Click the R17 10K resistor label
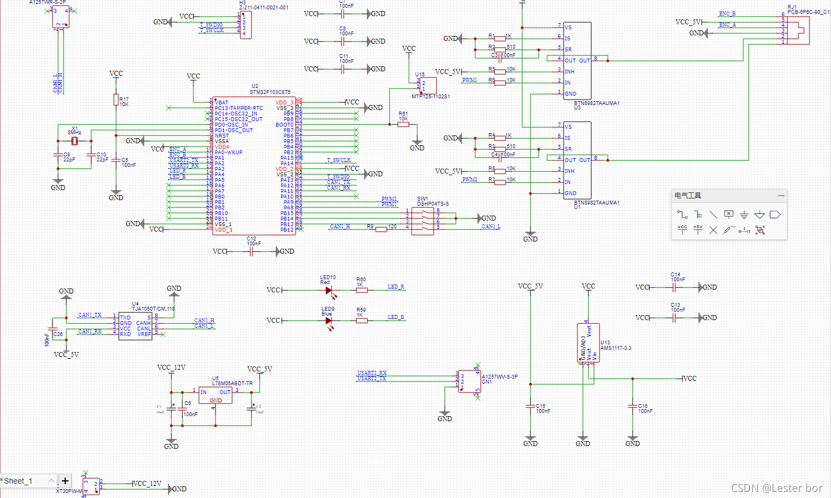This screenshot has width=831, height=498. point(124,102)
